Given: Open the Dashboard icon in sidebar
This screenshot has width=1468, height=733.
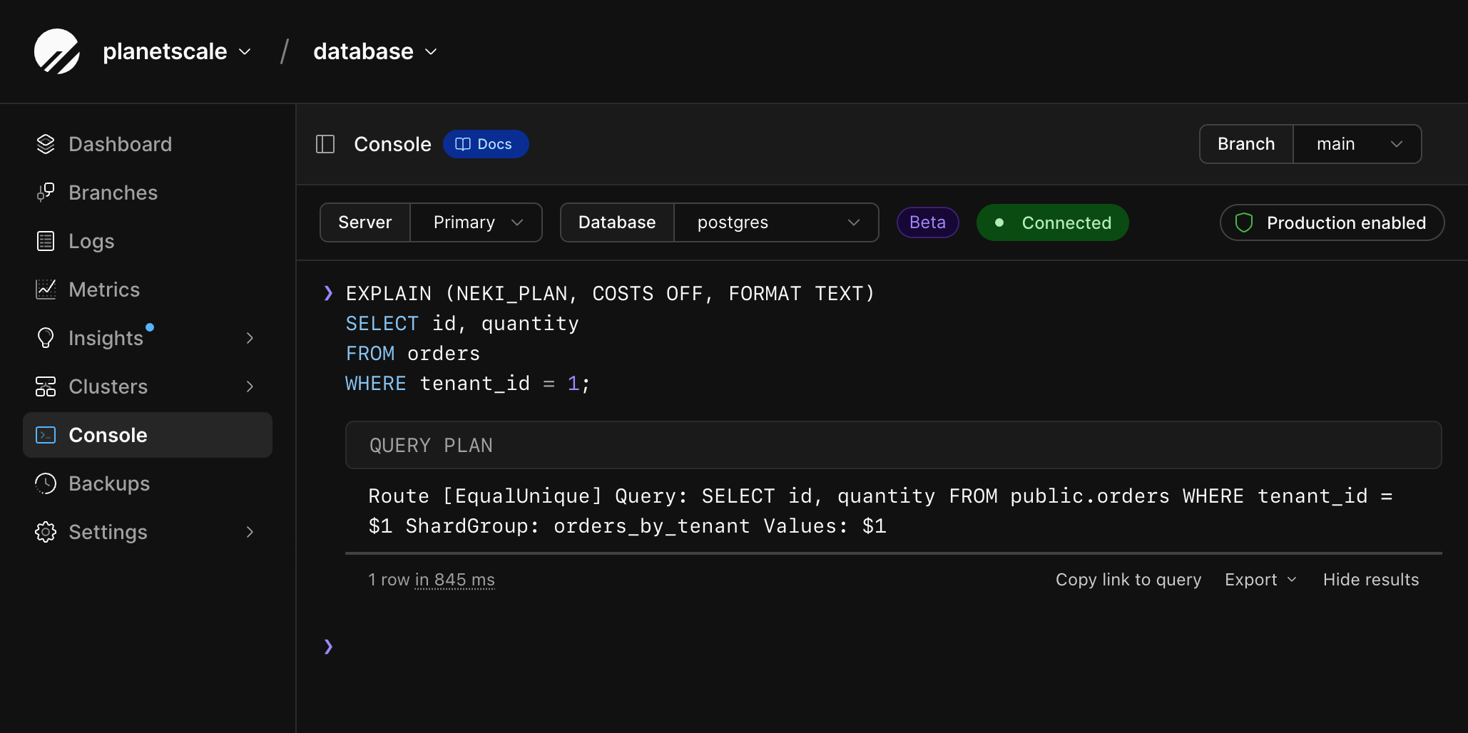Looking at the screenshot, I should pyautogui.click(x=46, y=144).
